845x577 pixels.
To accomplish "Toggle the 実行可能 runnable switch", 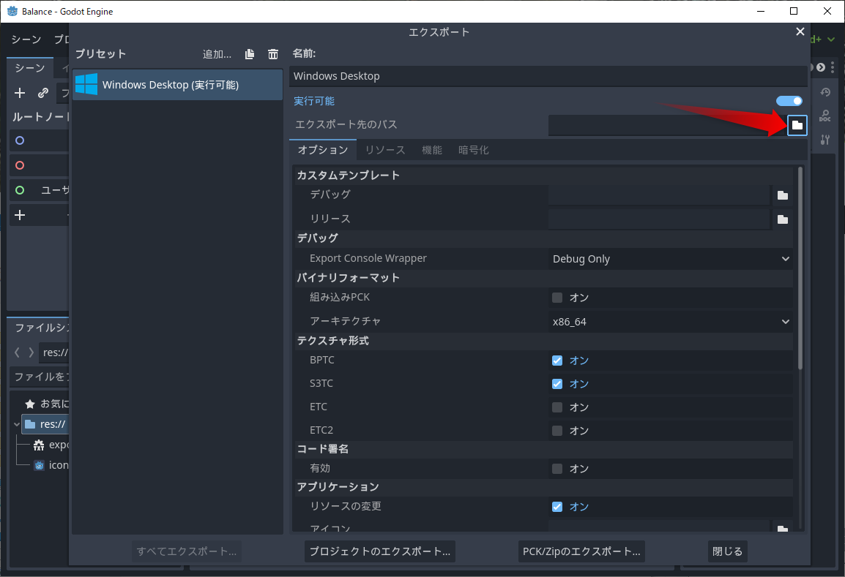I will (x=789, y=101).
